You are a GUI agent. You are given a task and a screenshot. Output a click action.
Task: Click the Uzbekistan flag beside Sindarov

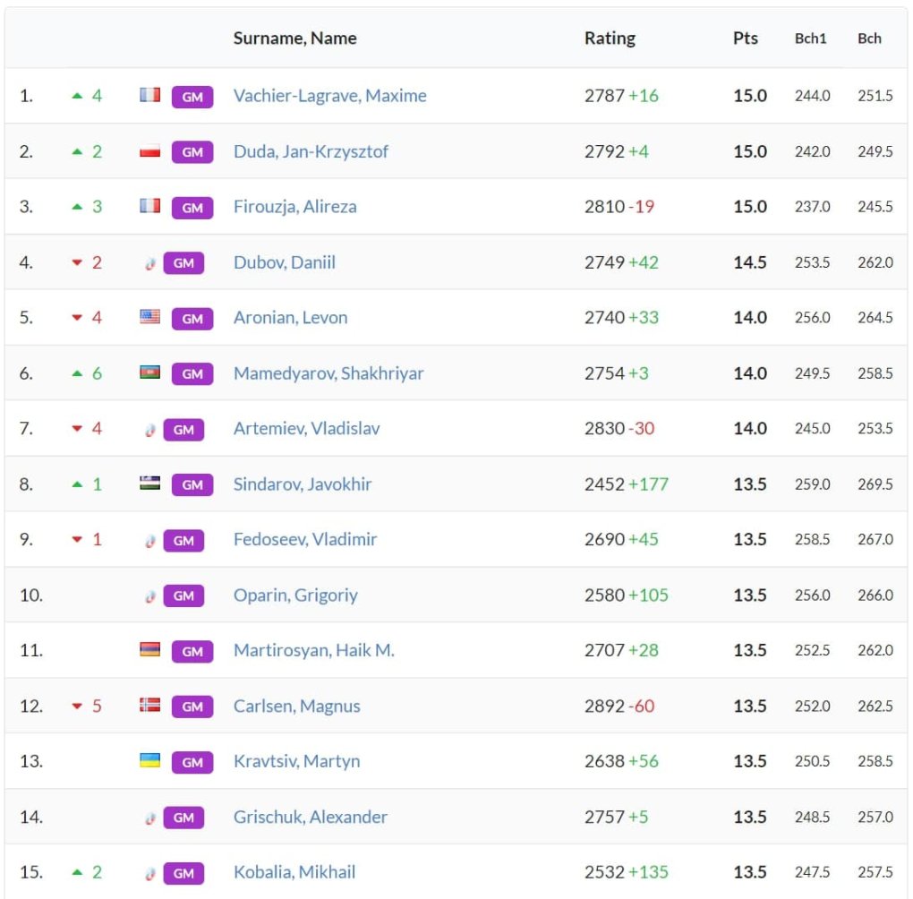tap(149, 484)
